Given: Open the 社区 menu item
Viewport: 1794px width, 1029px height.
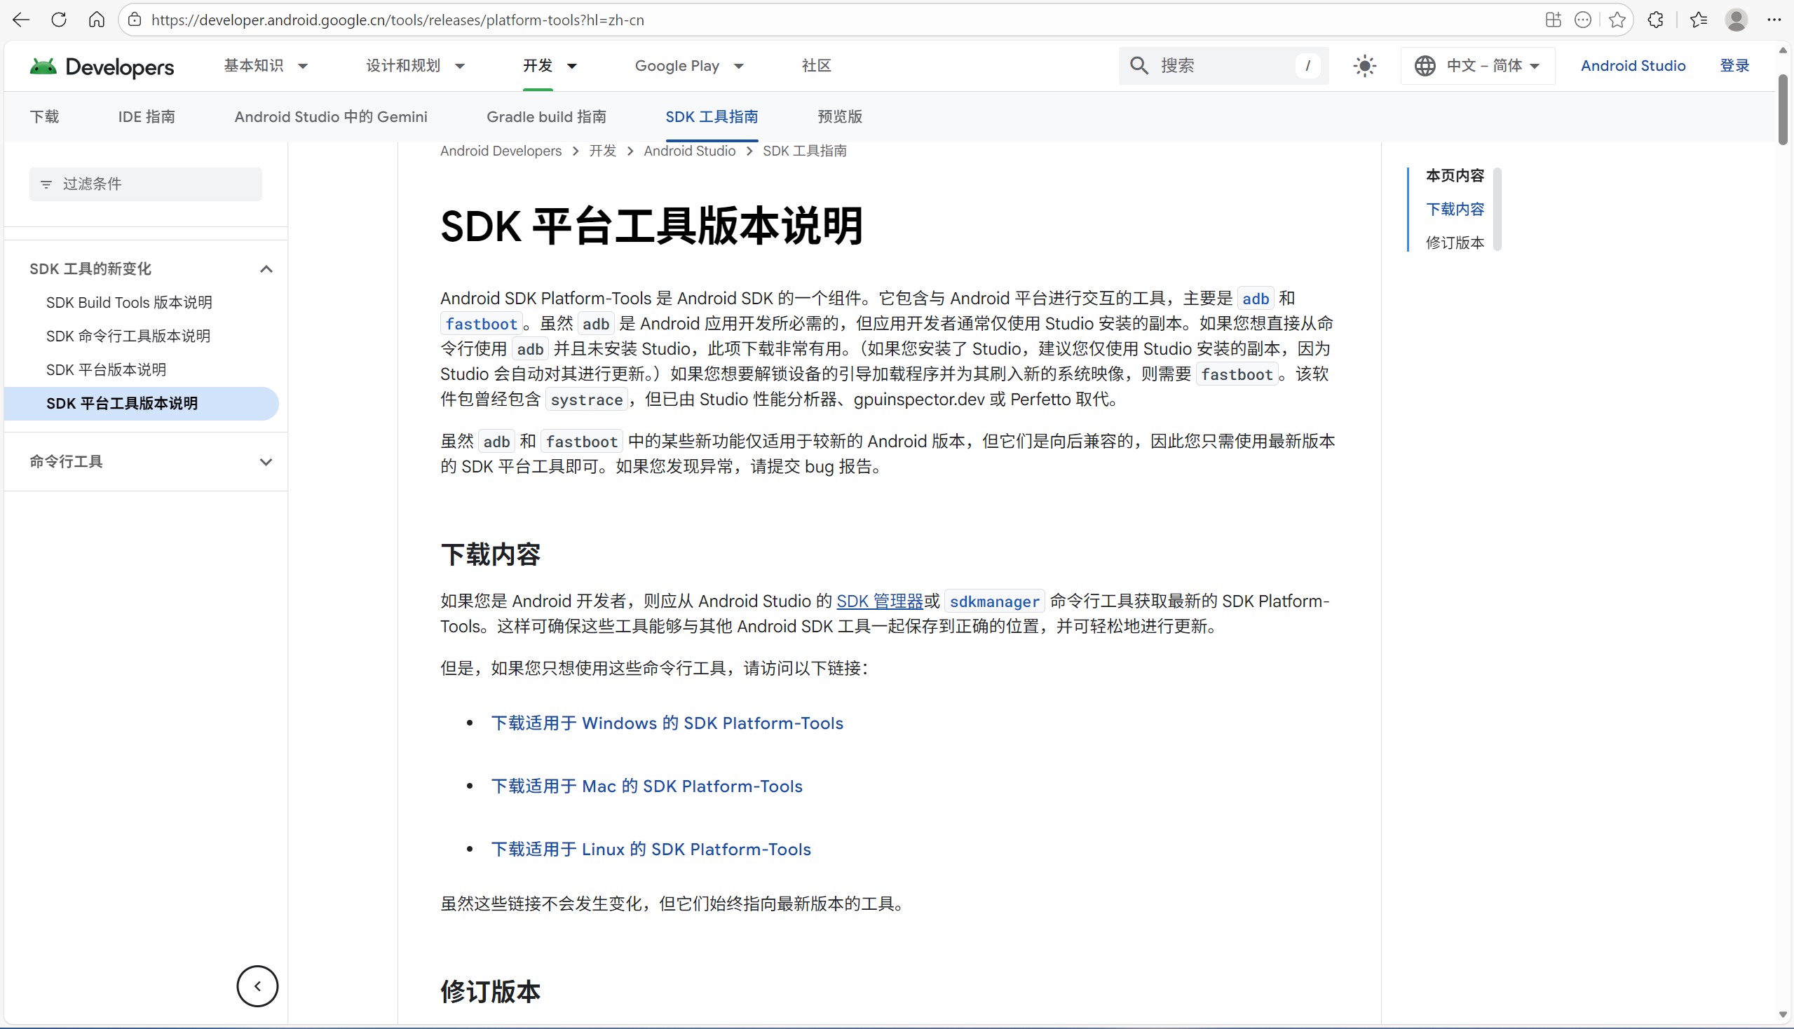Looking at the screenshot, I should click(817, 65).
